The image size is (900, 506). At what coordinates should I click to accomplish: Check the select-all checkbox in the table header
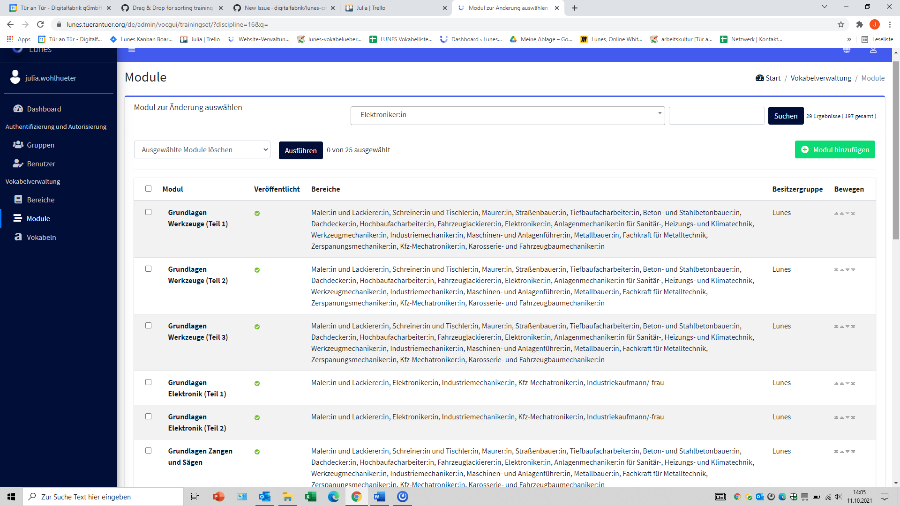149,188
